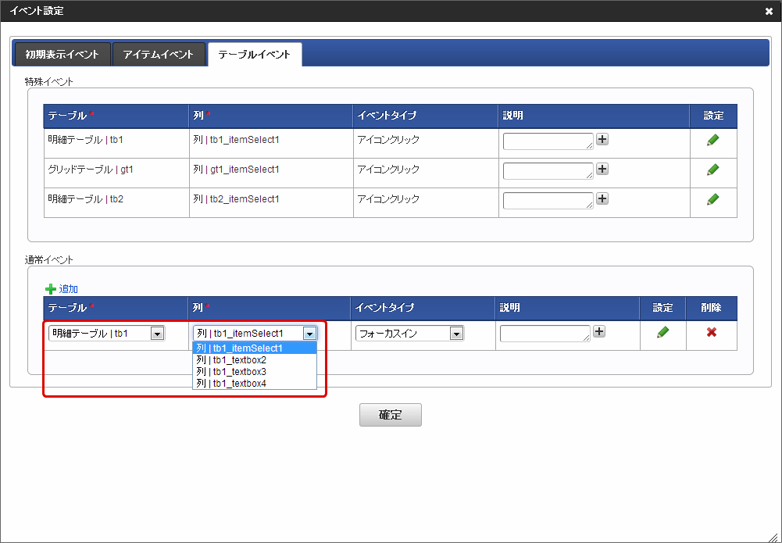Click plus icon in normal event description

click(x=599, y=331)
